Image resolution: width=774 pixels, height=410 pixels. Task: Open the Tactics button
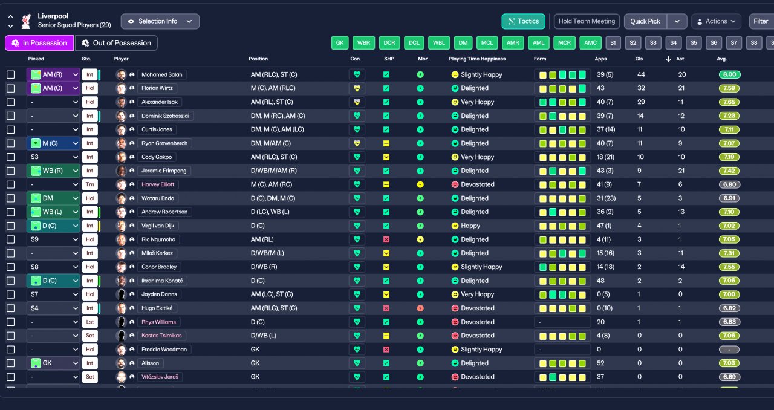click(524, 21)
